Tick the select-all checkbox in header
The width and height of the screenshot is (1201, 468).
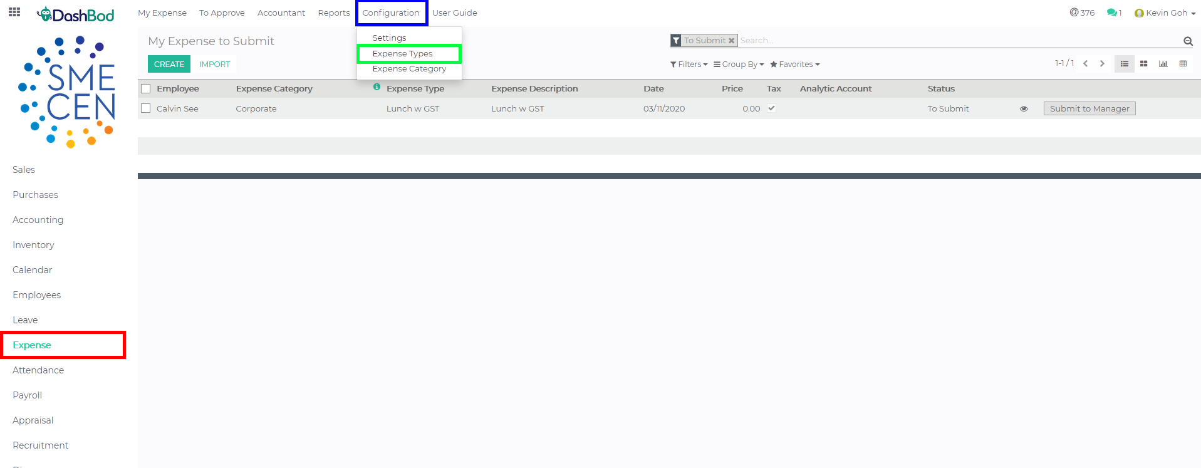click(x=146, y=89)
